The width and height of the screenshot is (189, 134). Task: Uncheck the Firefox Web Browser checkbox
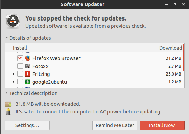coord(20,58)
